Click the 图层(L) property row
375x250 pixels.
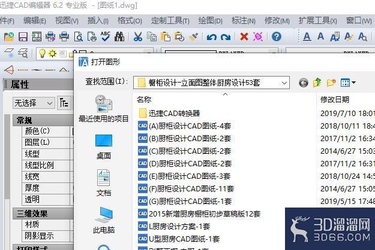tap(47, 142)
